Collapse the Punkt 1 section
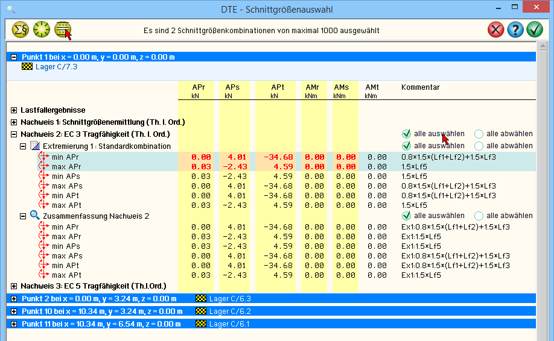The image size is (554, 341). (14, 57)
